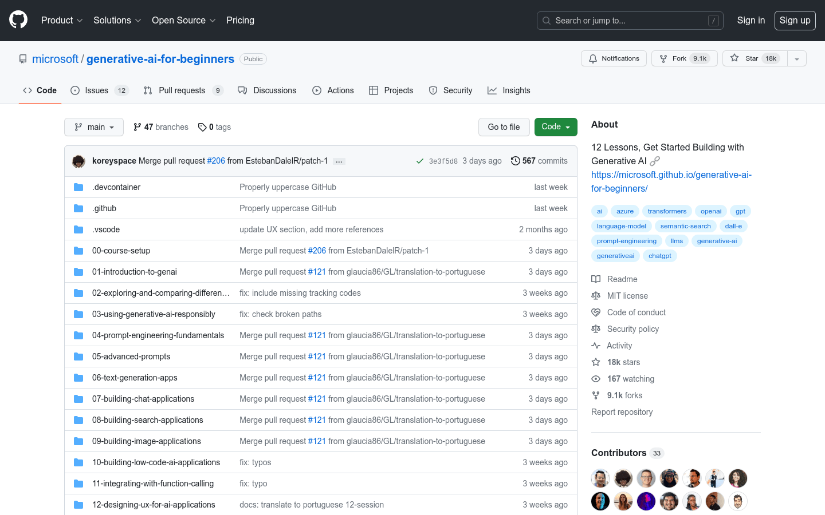Image resolution: width=825 pixels, height=515 pixels.
Task: Open the .devcontainer folder icon
Action: [78, 187]
